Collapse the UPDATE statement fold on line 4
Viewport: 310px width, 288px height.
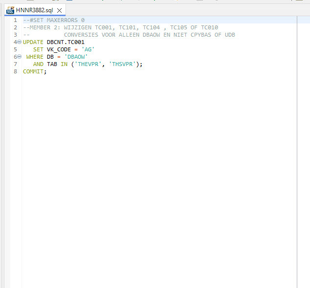(x=20, y=42)
